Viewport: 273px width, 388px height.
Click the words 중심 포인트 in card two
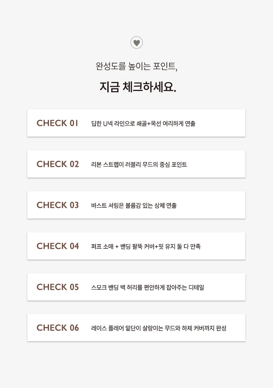click(173, 164)
